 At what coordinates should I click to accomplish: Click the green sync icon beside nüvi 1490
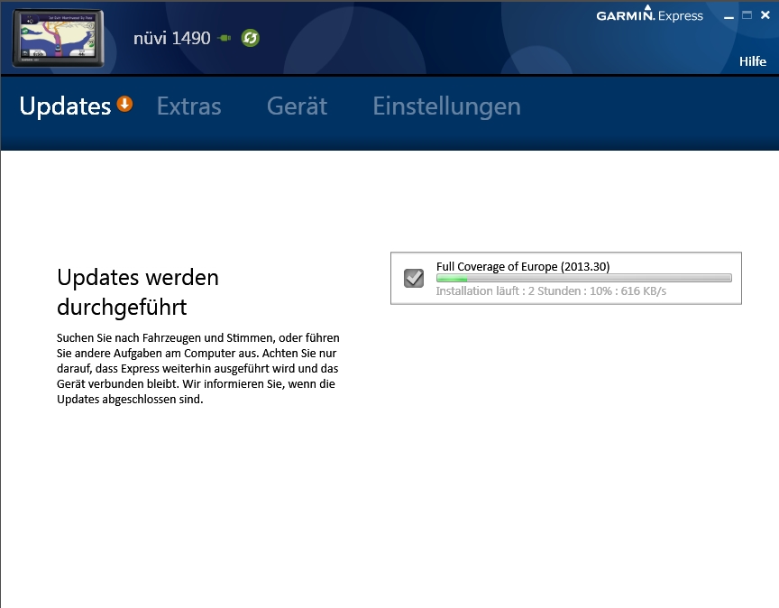point(250,38)
